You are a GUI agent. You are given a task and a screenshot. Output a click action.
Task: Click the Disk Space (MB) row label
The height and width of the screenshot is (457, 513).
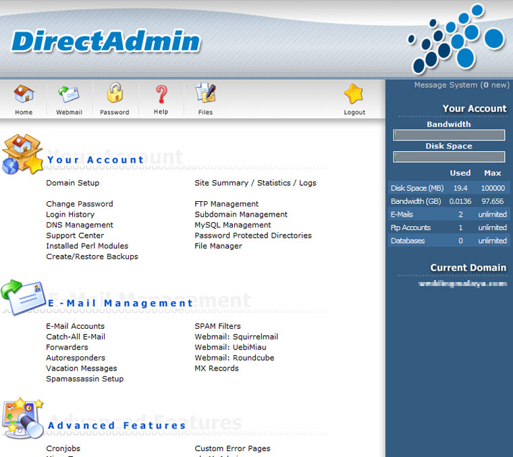[417, 188]
